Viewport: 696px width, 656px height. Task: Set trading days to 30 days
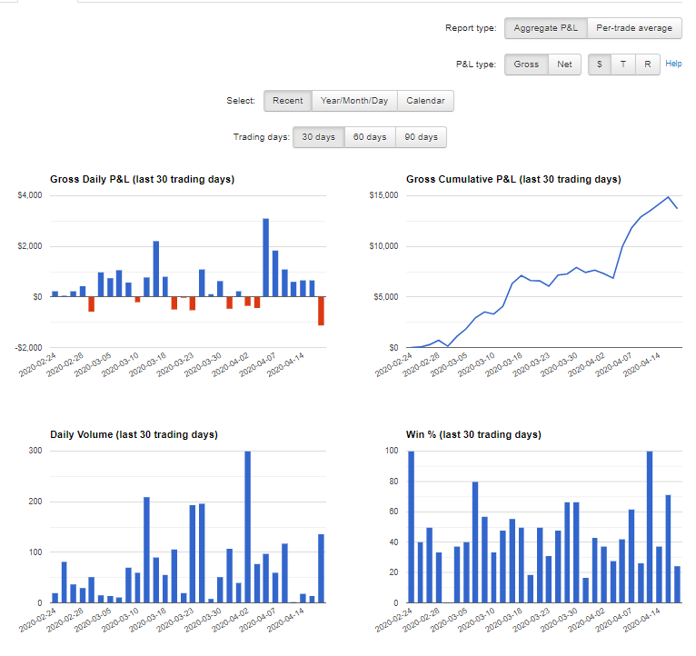(318, 137)
